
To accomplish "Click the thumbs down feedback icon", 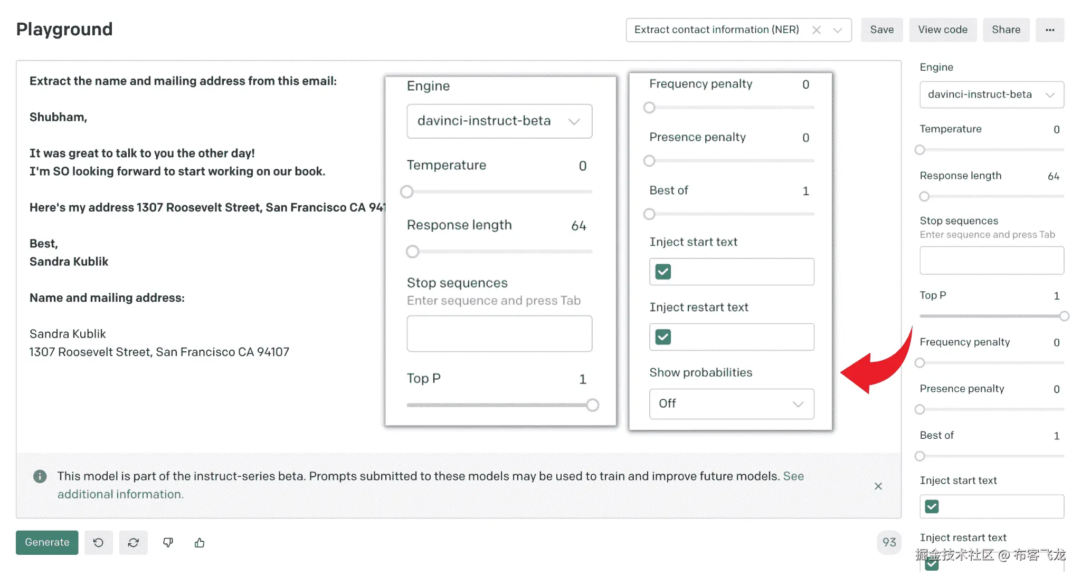I will (168, 542).
